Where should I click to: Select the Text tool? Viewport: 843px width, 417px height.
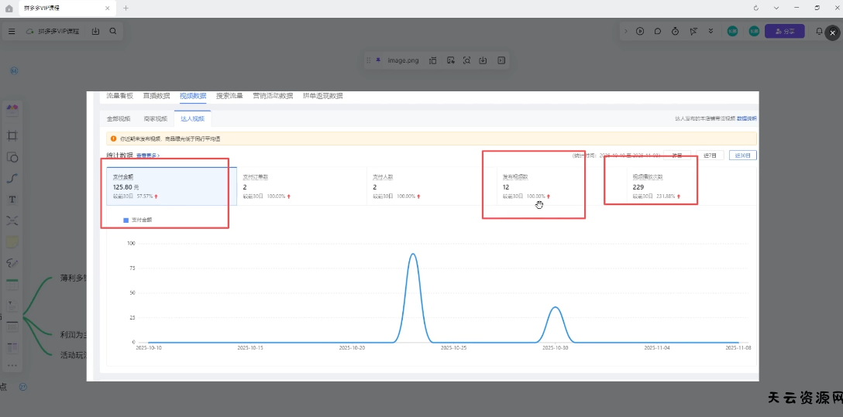(x=12, y=200)
